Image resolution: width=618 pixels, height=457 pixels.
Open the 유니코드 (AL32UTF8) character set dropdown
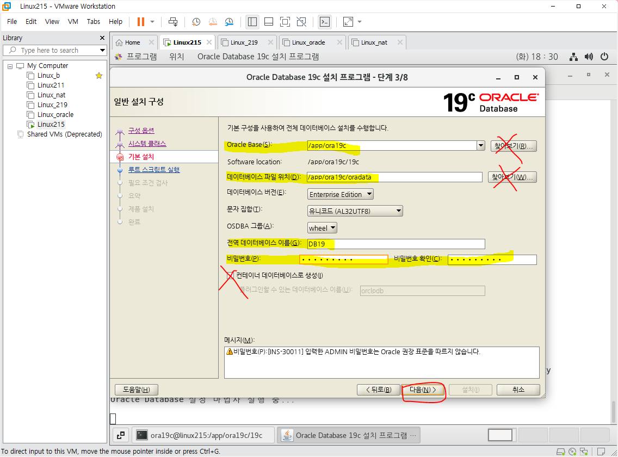(355, 211)
